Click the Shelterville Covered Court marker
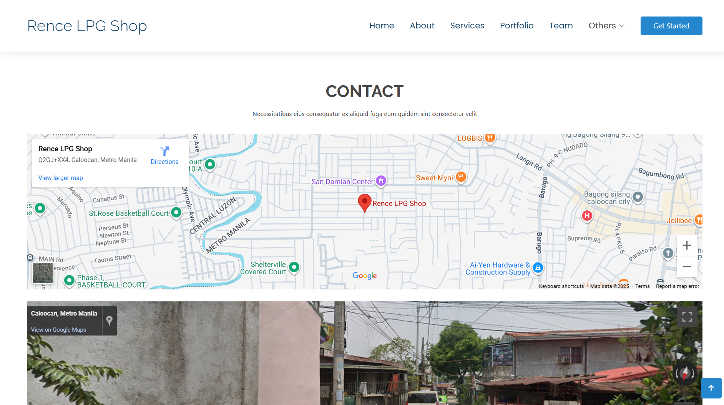Image resolution: width=724 pixels, height=405 pixels. [294, 267]
